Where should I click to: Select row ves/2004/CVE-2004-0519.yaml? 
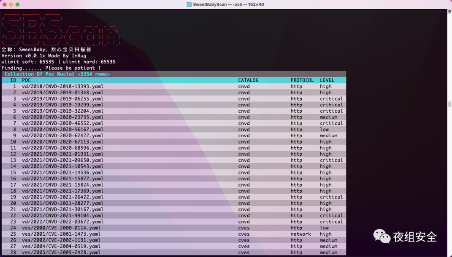coord(174,247)
